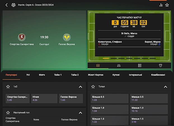Click the favorite star icon in header
The height and width of the screenshot is (126, 174).
coord(167,5)
